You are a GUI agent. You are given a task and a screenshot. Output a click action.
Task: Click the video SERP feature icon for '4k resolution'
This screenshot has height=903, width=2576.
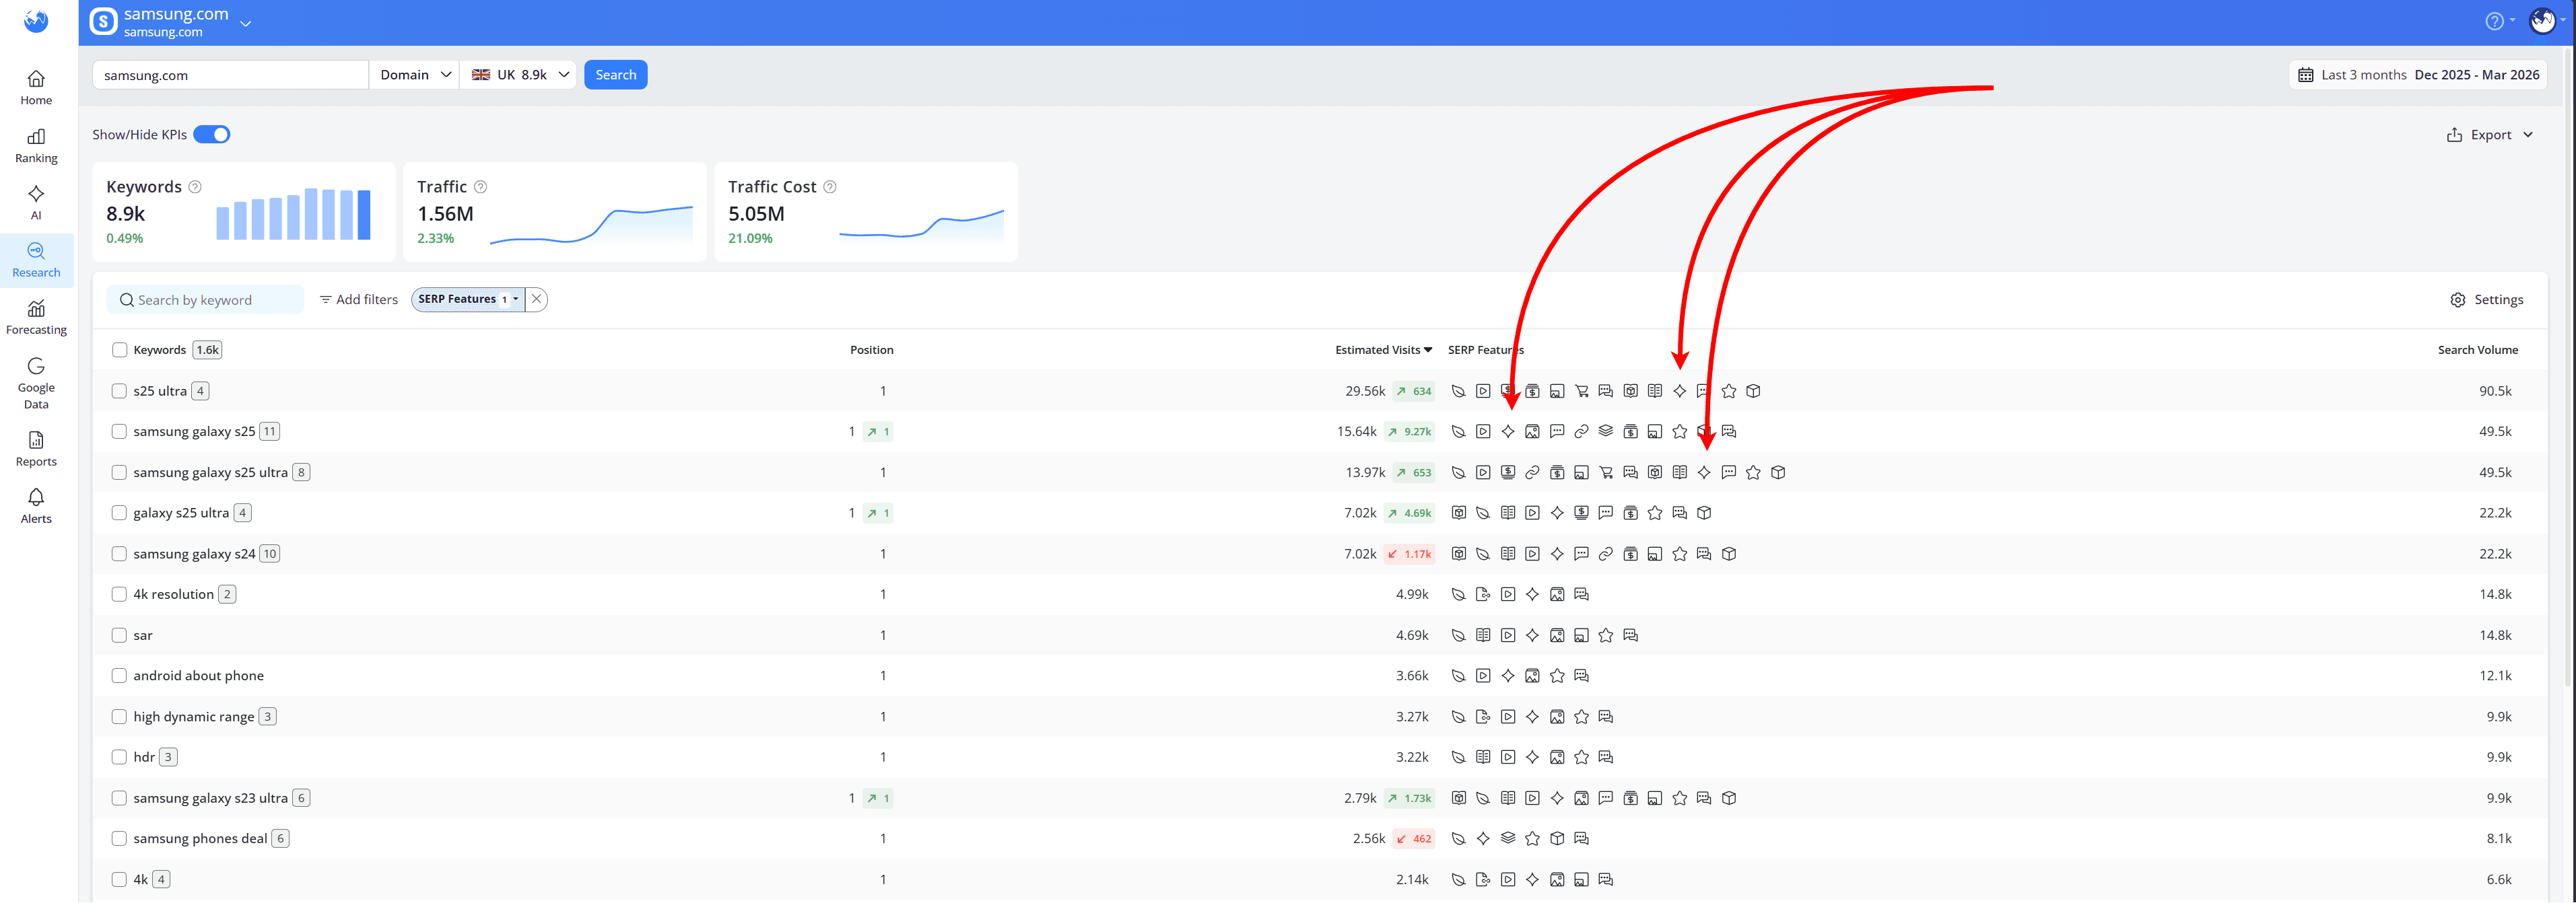click(1508, 593)
